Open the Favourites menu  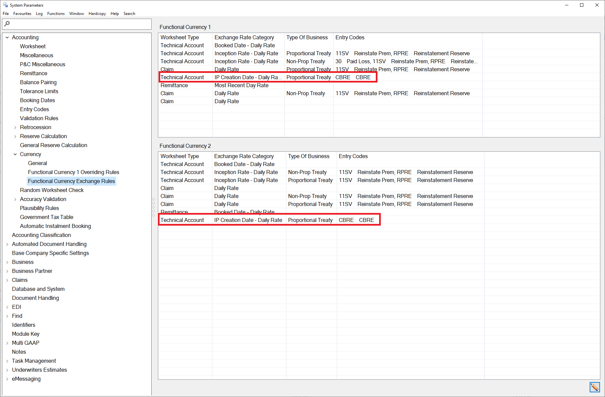[x=22, y=14]
